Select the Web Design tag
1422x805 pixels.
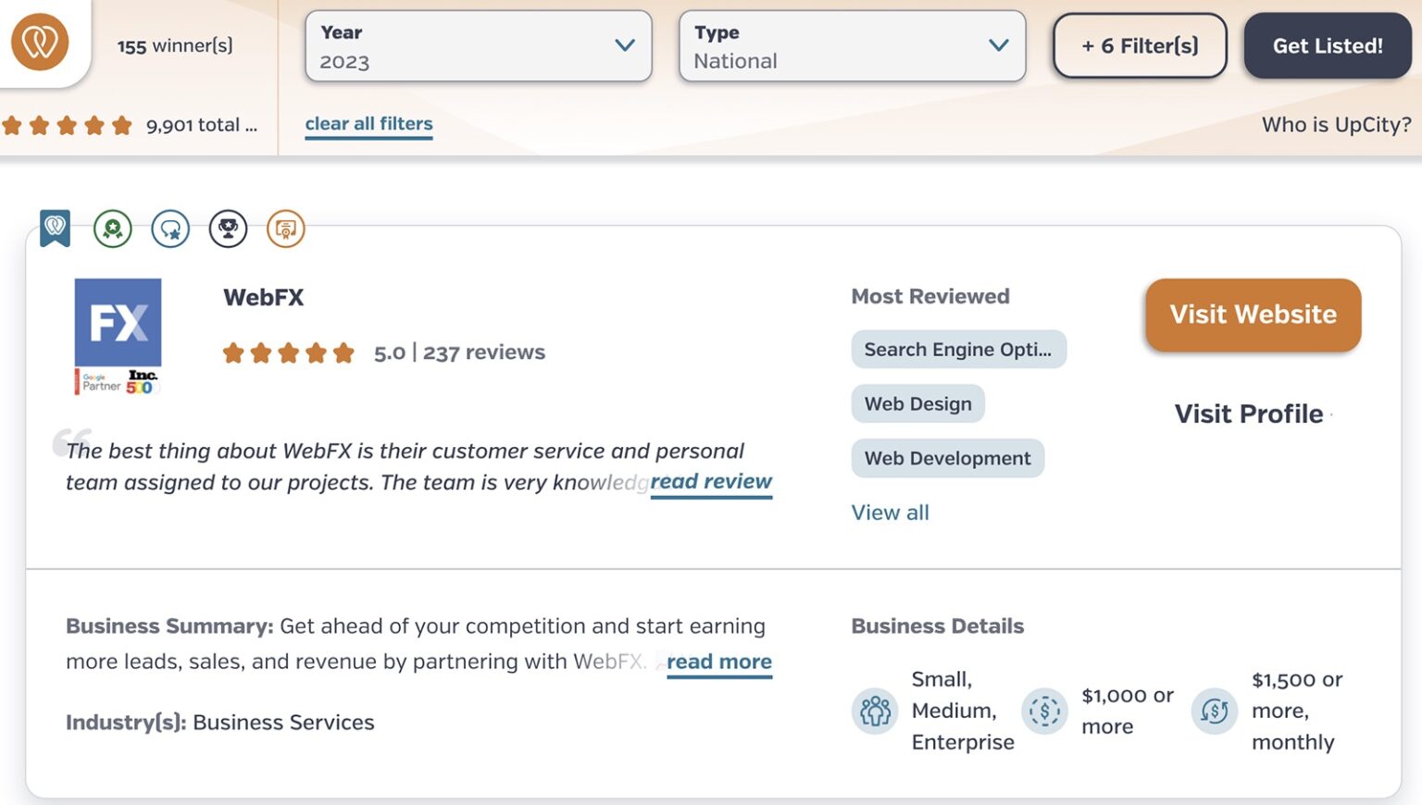click(x=918, y=404)
